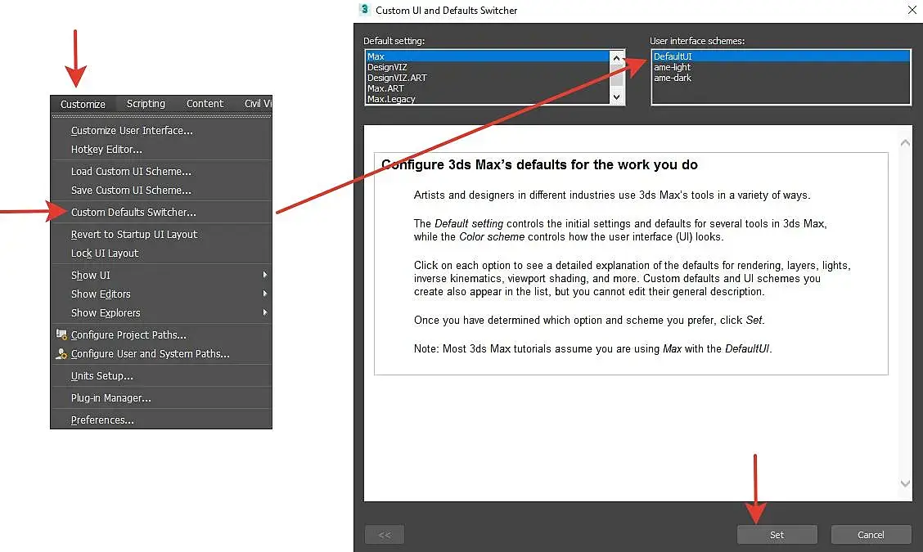Screen dimensions: 923x552
Task: Open the Content menu
Action: pos(205,104)
